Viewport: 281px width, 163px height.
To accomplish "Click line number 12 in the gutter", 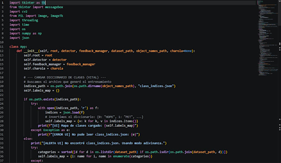I will tap(2, 51).
